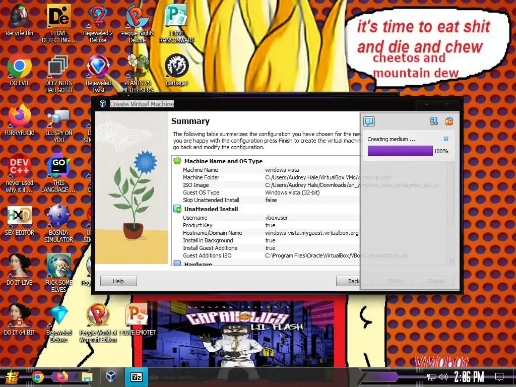Click the 'Windows Vista (32-bit)' guest OS value
The width and height of the screenshot is (516, 387).
pos(292,192)
